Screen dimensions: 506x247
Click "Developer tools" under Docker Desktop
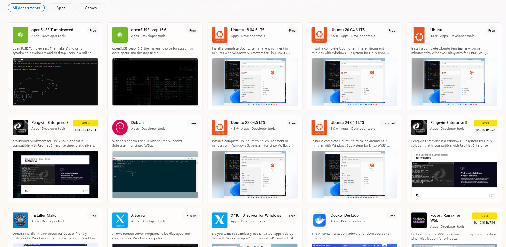point(353,221)
